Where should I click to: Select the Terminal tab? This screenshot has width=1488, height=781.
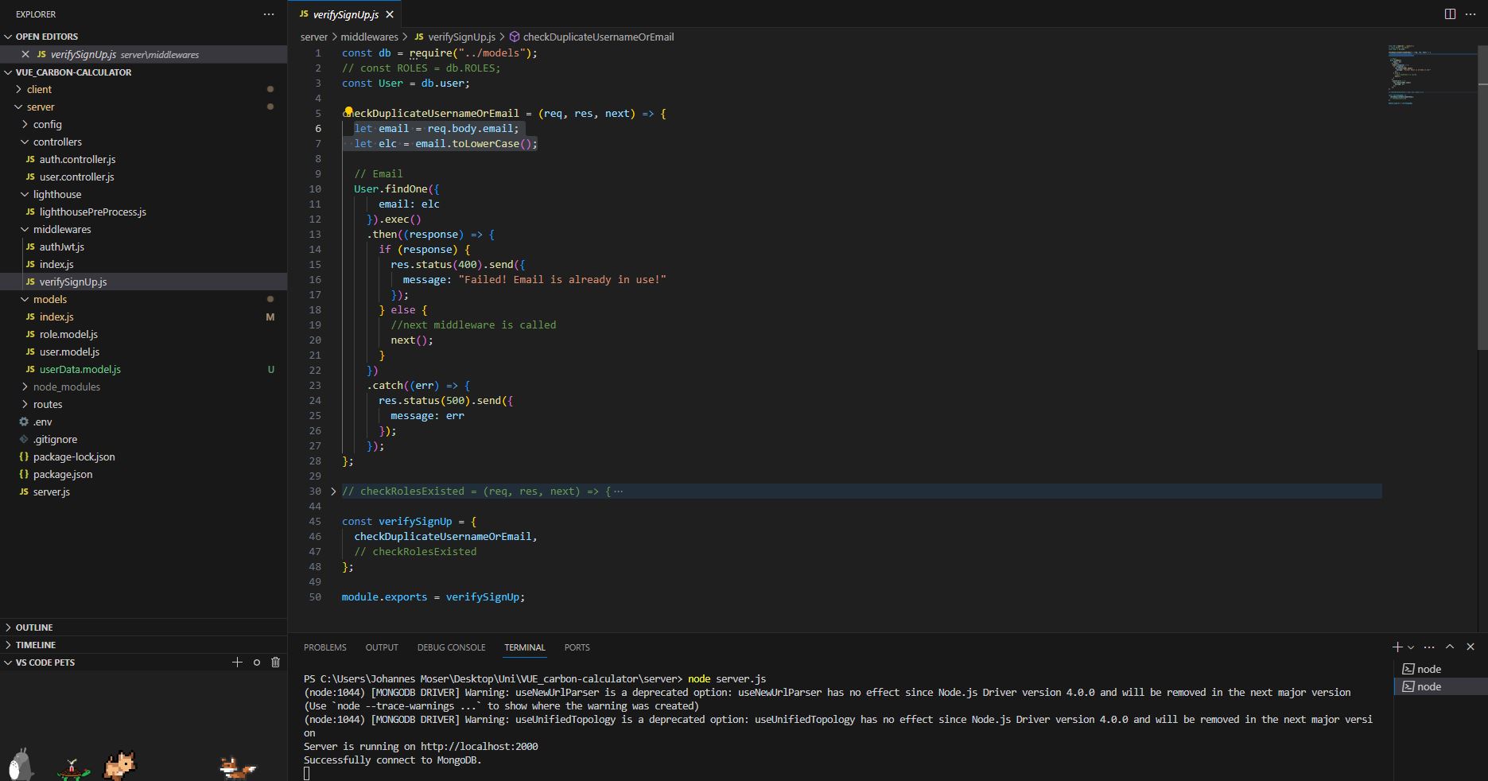[525, 647]
